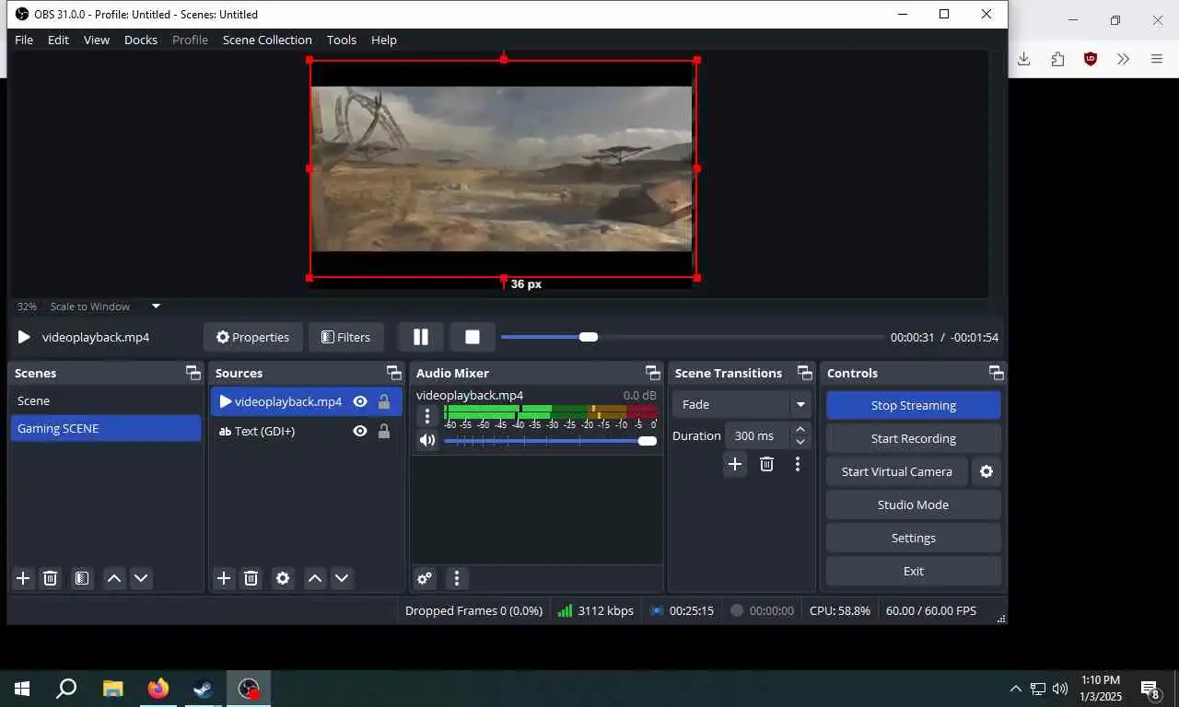Open transition properties three-dot menu

tap(798, 464)
